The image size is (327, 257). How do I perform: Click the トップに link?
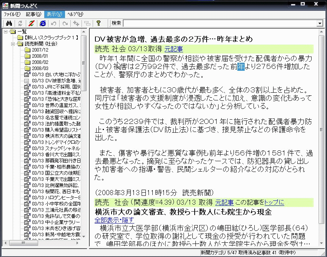(274, 202)
